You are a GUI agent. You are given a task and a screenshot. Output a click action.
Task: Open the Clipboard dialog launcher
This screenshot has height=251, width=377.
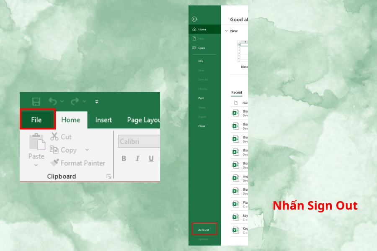point(109,176)
